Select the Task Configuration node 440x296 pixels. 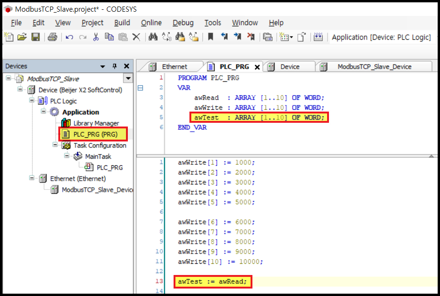pos(99,146)
